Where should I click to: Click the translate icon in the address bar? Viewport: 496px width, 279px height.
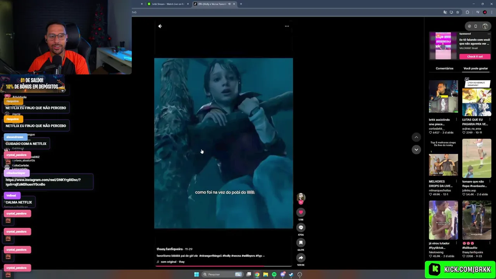tap(445, 12)
